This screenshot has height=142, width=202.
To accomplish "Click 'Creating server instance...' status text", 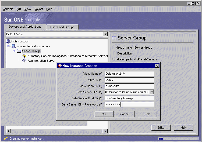I will coord(27,139).
